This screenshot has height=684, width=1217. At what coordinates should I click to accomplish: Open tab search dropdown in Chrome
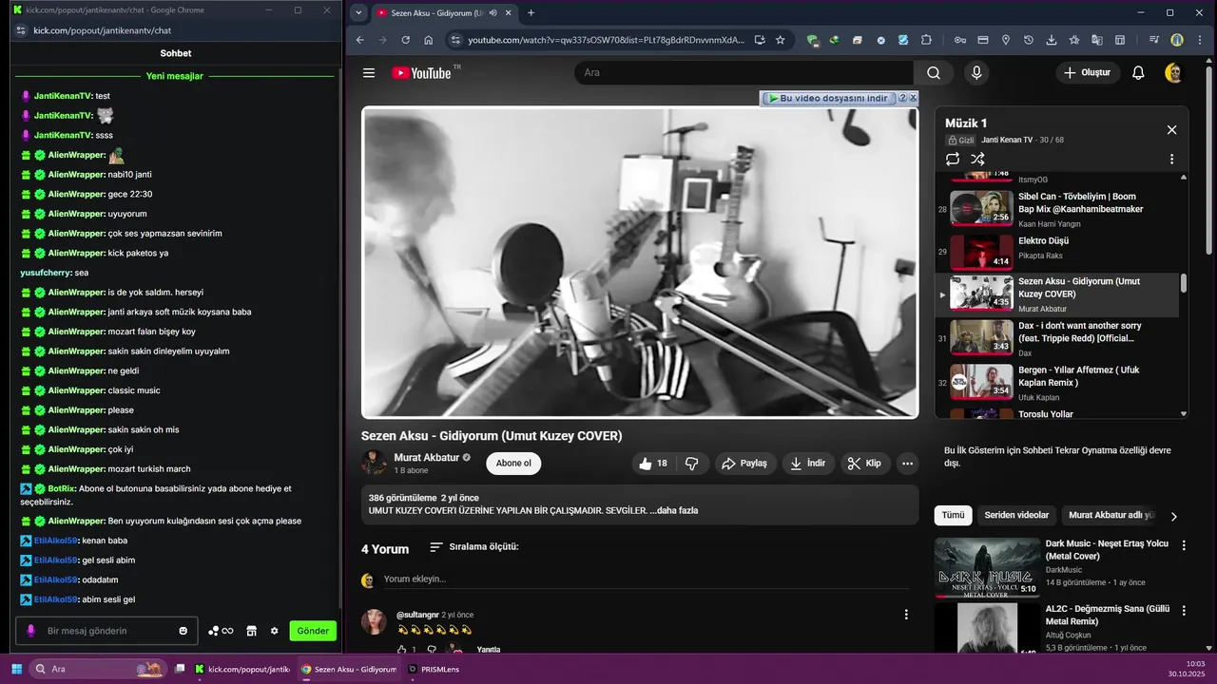tap(358, 12)
